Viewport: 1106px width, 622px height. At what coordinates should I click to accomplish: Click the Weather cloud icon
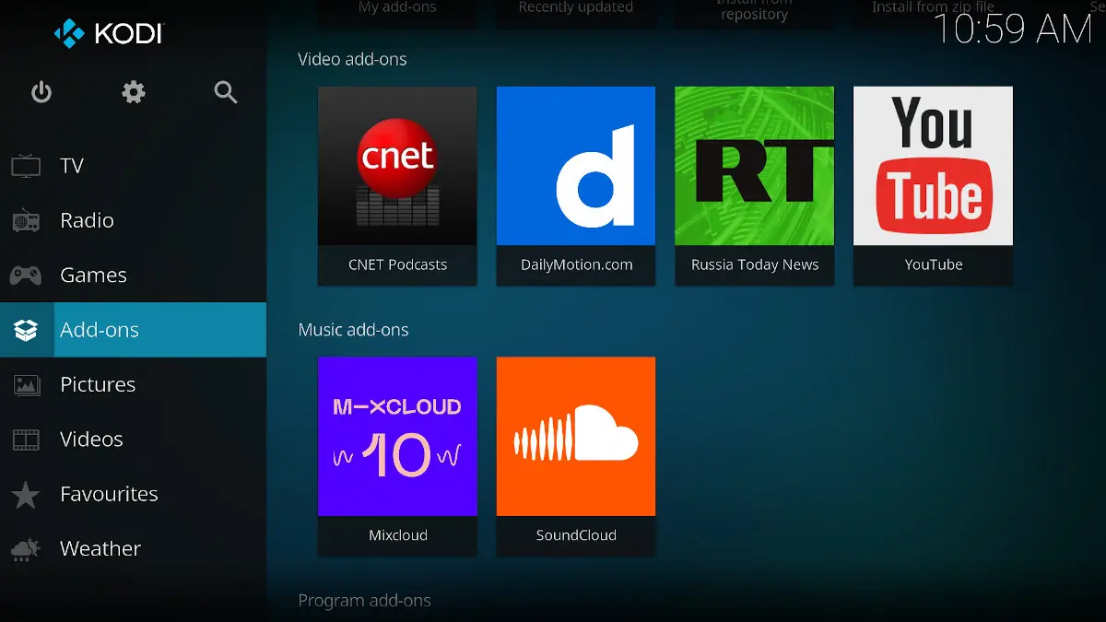point(26,549)
